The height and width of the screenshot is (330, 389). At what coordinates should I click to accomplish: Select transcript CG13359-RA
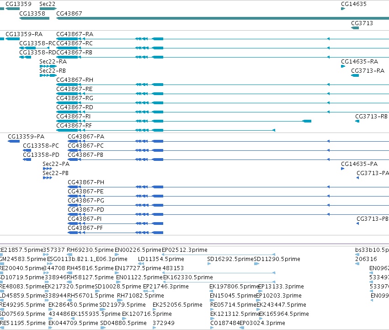point(12,39)
